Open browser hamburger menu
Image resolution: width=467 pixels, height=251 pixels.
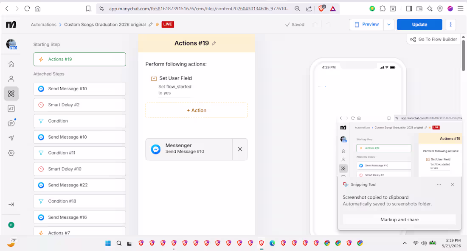[x=461, y=9]
